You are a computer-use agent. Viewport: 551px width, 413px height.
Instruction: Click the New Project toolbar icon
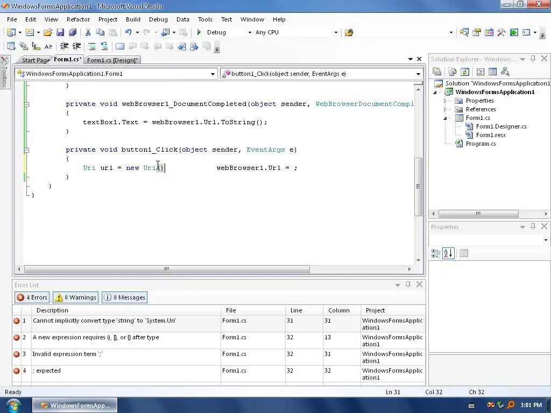pyautogui.click(x=11, y=32)
